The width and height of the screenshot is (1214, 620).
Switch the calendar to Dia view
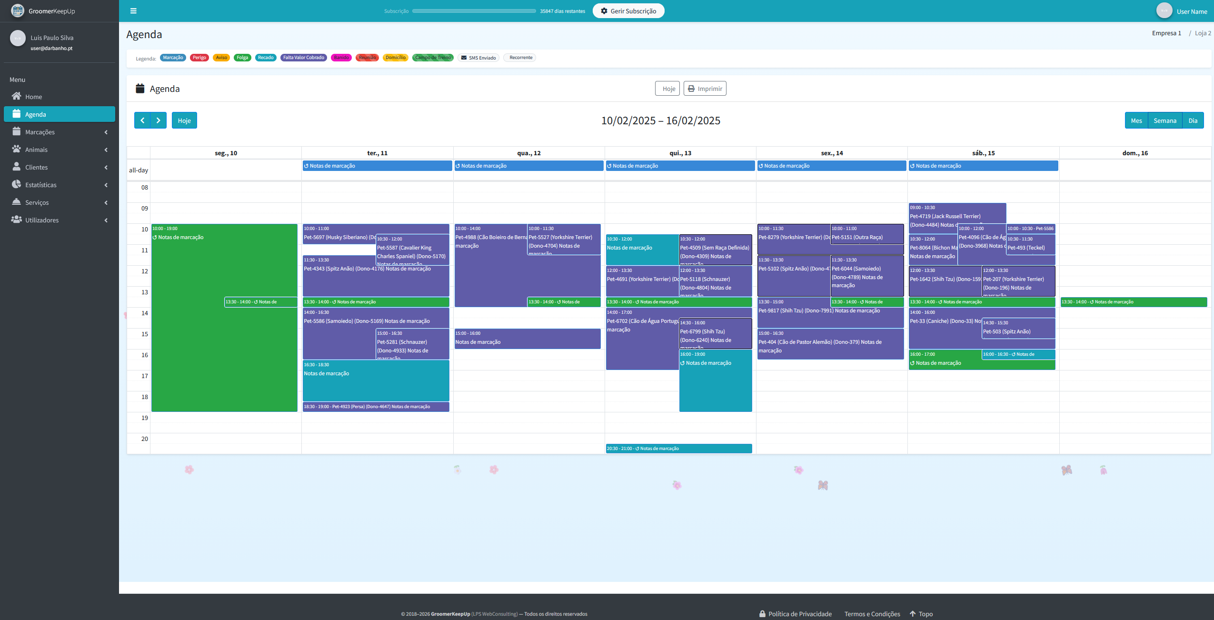point(1193,120)
